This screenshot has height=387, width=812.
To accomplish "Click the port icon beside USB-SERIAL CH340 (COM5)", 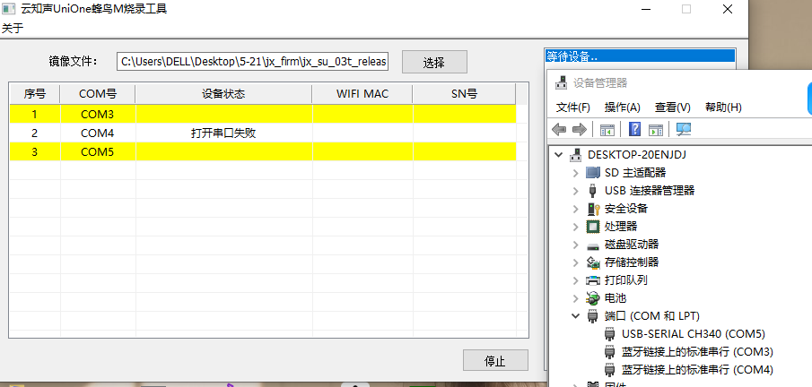I will point(610,334).
